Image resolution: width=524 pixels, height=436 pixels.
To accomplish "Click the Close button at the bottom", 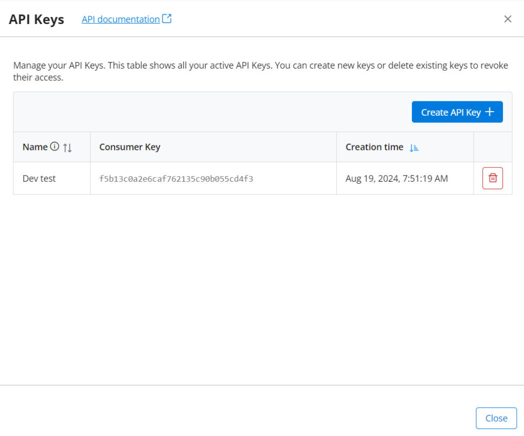I will coord(496,418).
